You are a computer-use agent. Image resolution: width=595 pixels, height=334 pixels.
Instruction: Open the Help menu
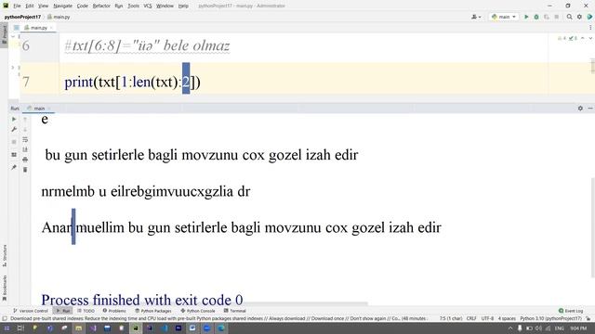pyautogui.click(x=183, y=6)
